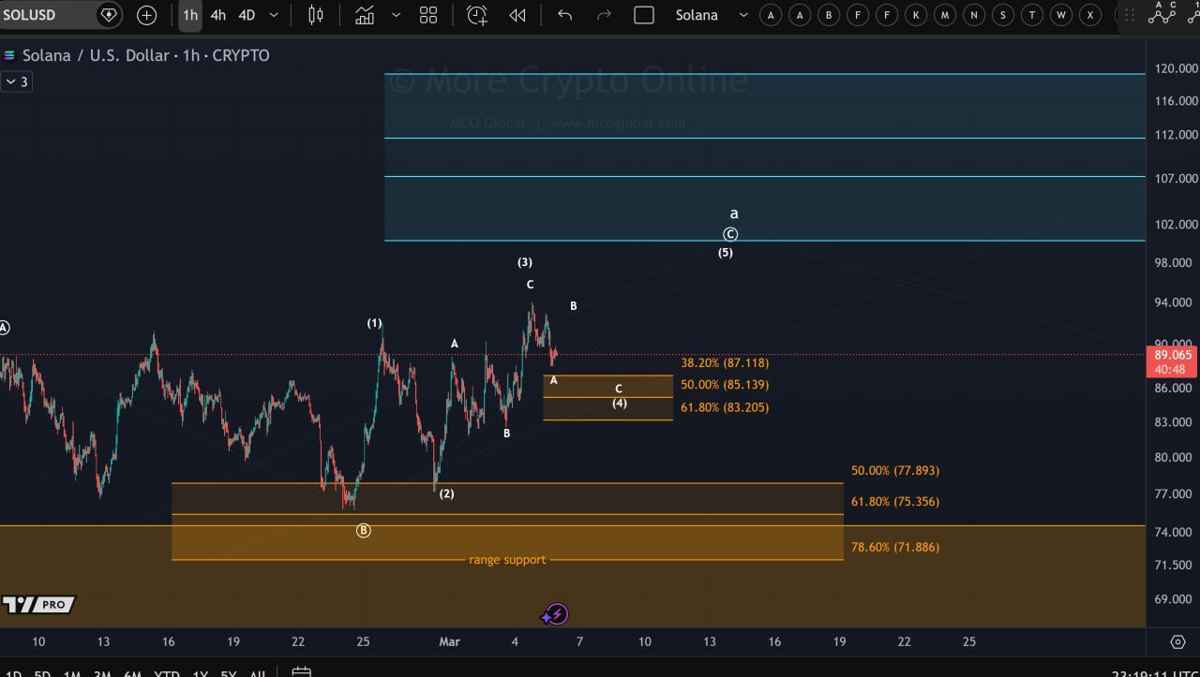Click the TradingView PRO logo
Viewport: 1200px width, 677px height.
coord(38,605)
